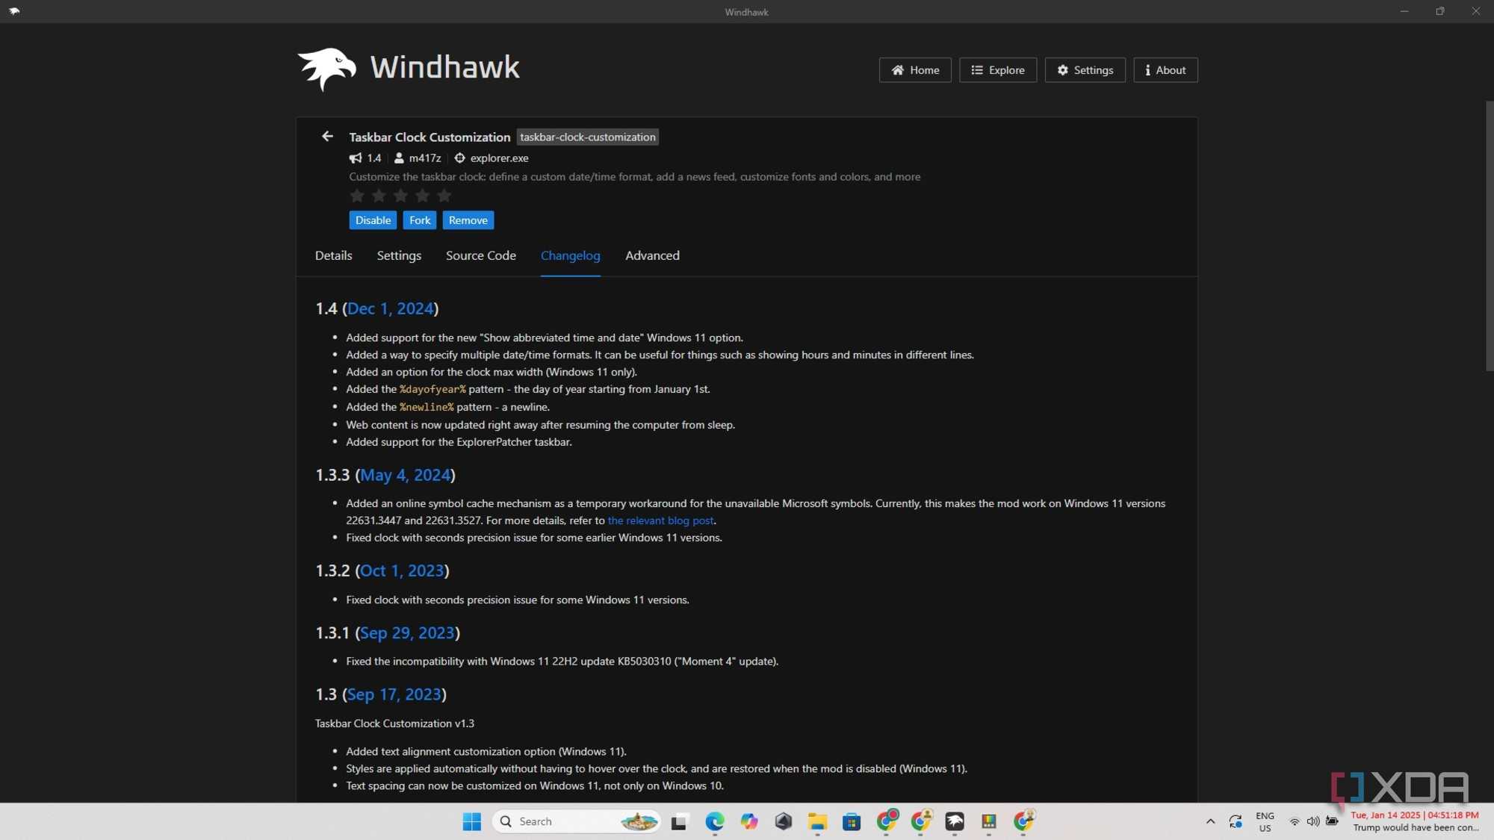Click the first rating star
Viewport: 1494px width, 840px height.
[x=357, y=196]
